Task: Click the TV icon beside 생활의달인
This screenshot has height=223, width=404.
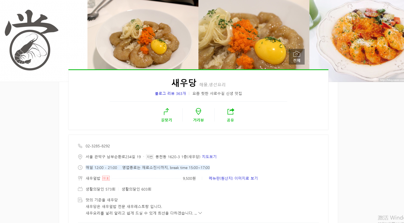Action: pyautogui.click(x=80, y=189)
